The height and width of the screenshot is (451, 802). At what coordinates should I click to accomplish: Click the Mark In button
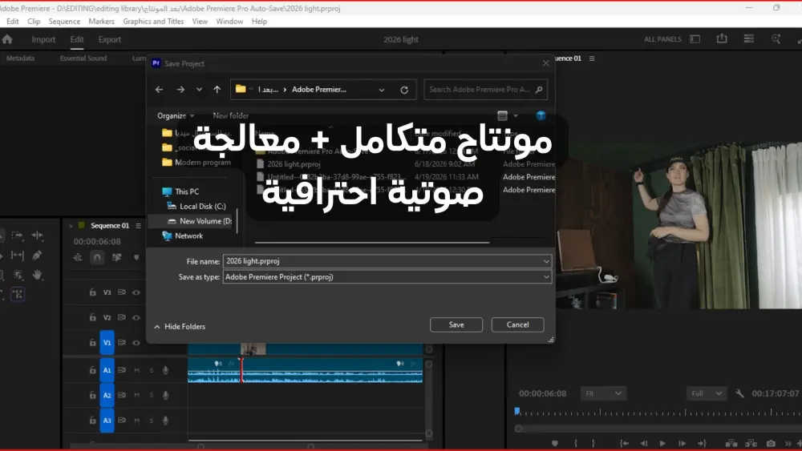(x=575, y=443)
